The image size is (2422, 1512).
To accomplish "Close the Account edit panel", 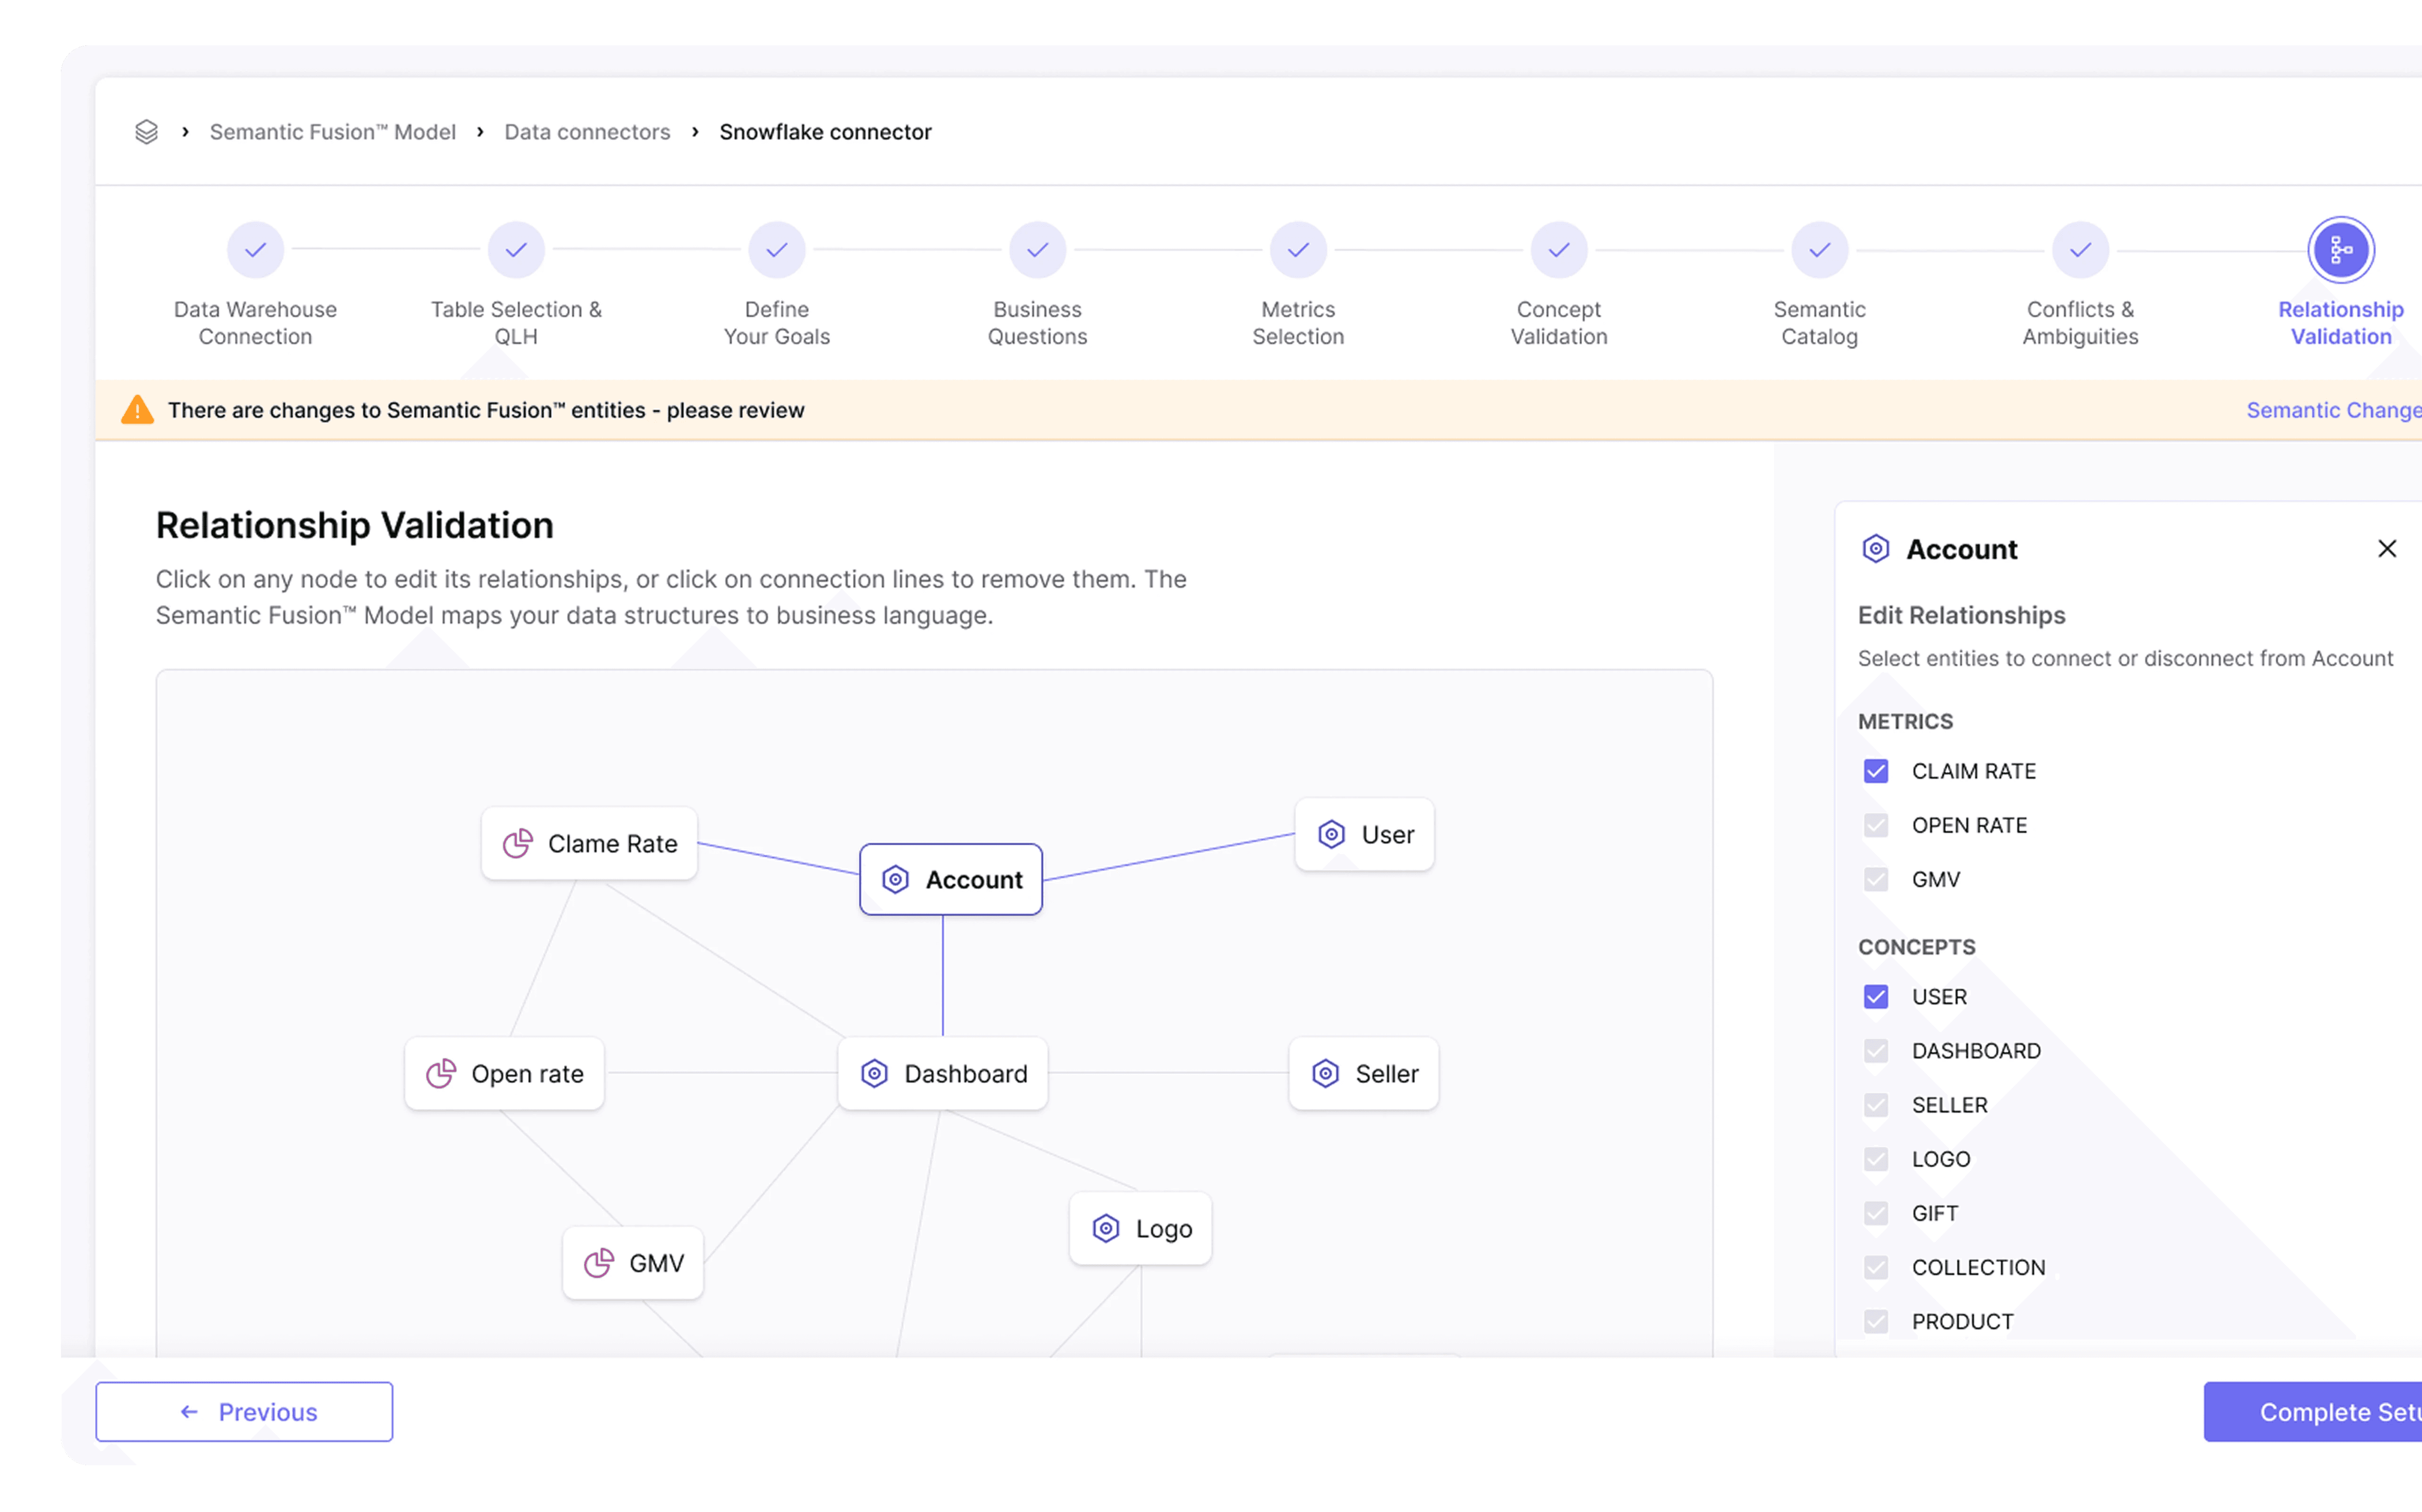I will pos(2386,549).
